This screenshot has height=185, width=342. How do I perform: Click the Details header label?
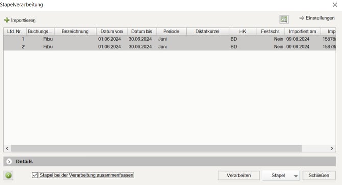[x=24, y=162]
